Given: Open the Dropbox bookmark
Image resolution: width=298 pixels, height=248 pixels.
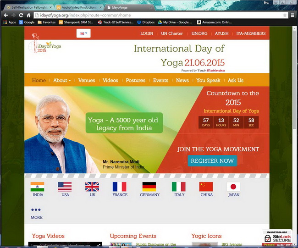Looking at the screenshot, I should coord(146,22).
